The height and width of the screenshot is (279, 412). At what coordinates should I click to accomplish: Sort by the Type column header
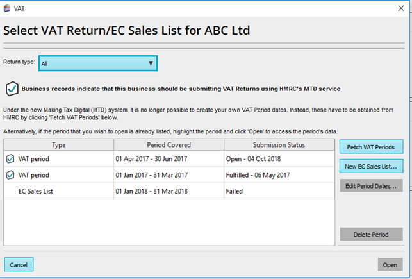click(x=59, y=145)
